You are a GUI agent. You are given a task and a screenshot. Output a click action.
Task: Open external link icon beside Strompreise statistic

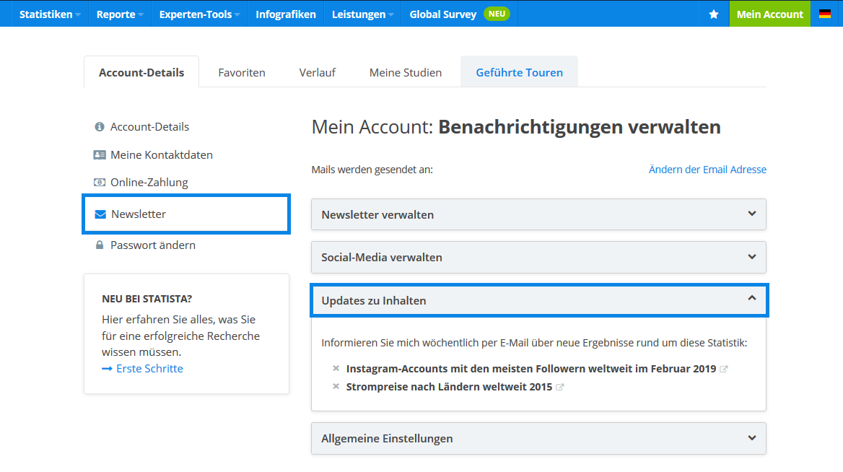coord(560,387)
